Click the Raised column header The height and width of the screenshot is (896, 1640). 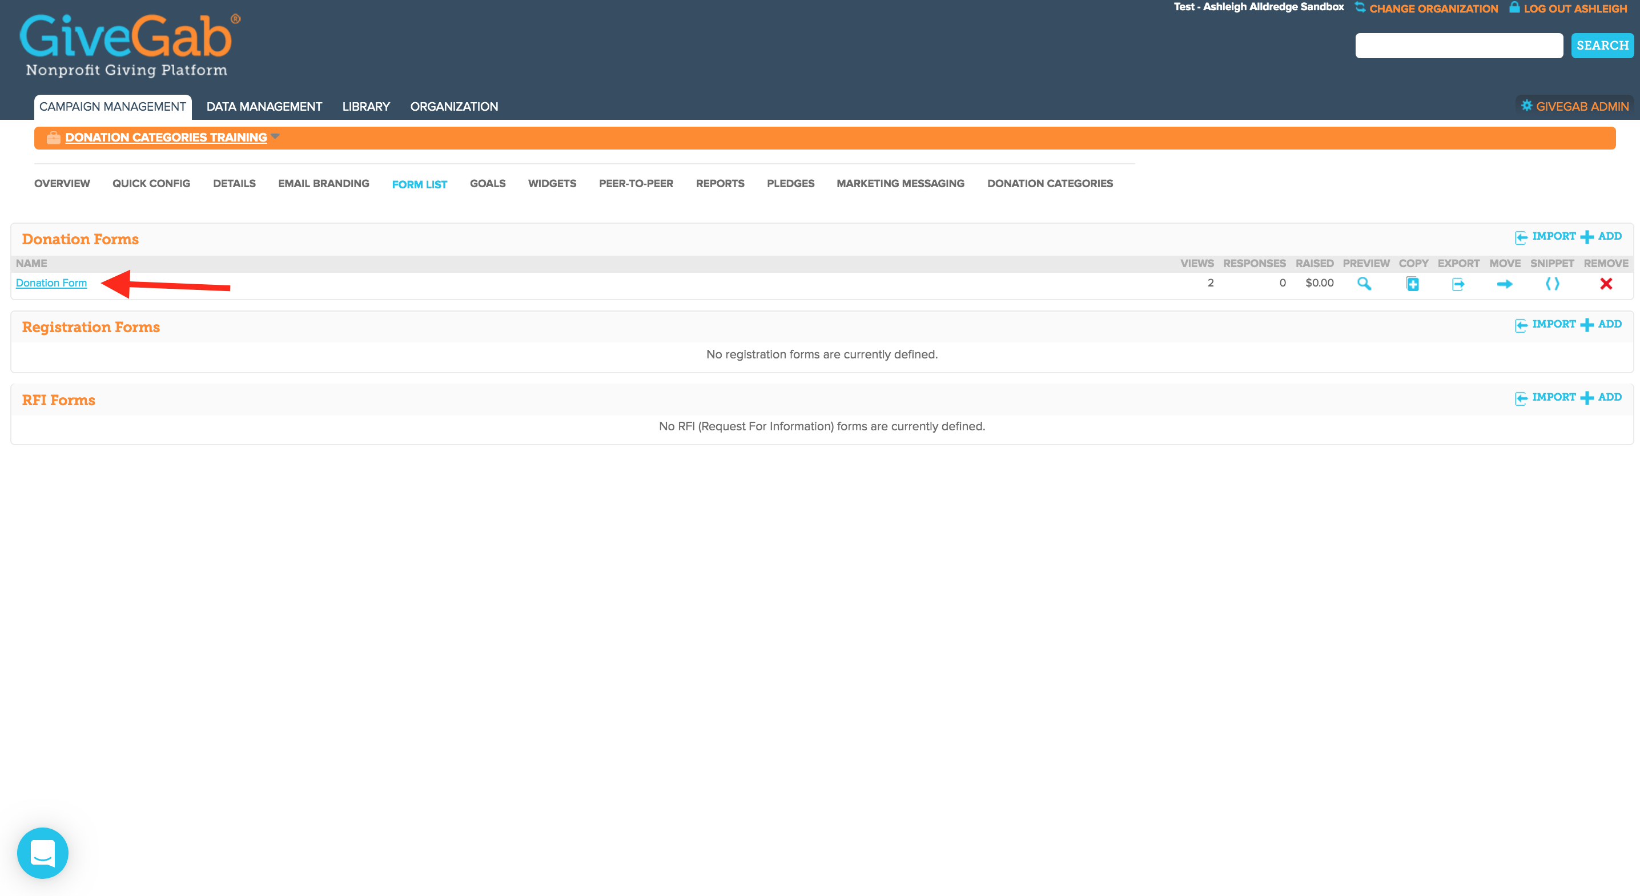[x=1314, y=264]
